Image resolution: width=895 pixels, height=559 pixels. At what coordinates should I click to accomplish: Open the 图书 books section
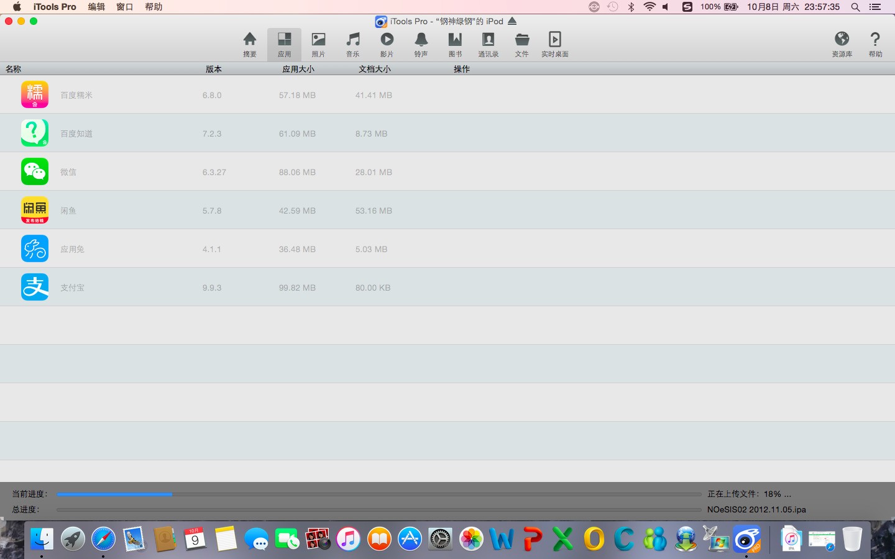click(x=455, y=44)
